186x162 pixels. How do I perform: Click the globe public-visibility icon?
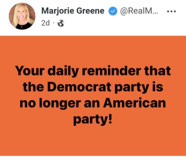tap(61, 23)
